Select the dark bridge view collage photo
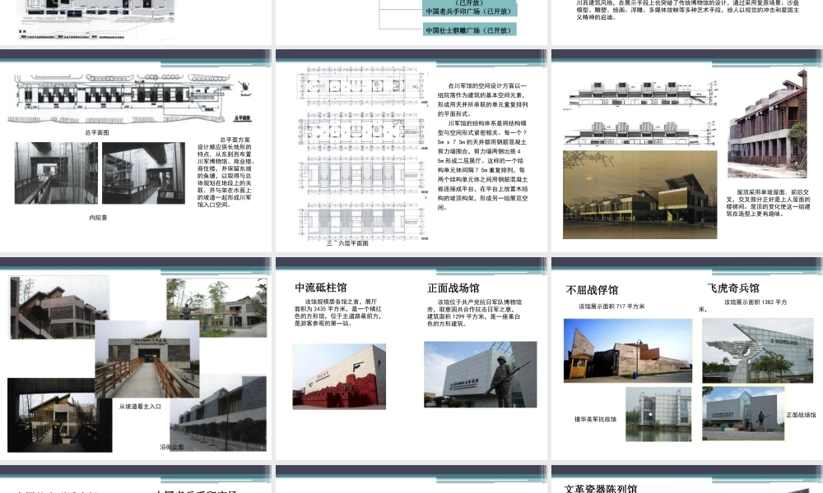The image size is (823, 493). 59,415
